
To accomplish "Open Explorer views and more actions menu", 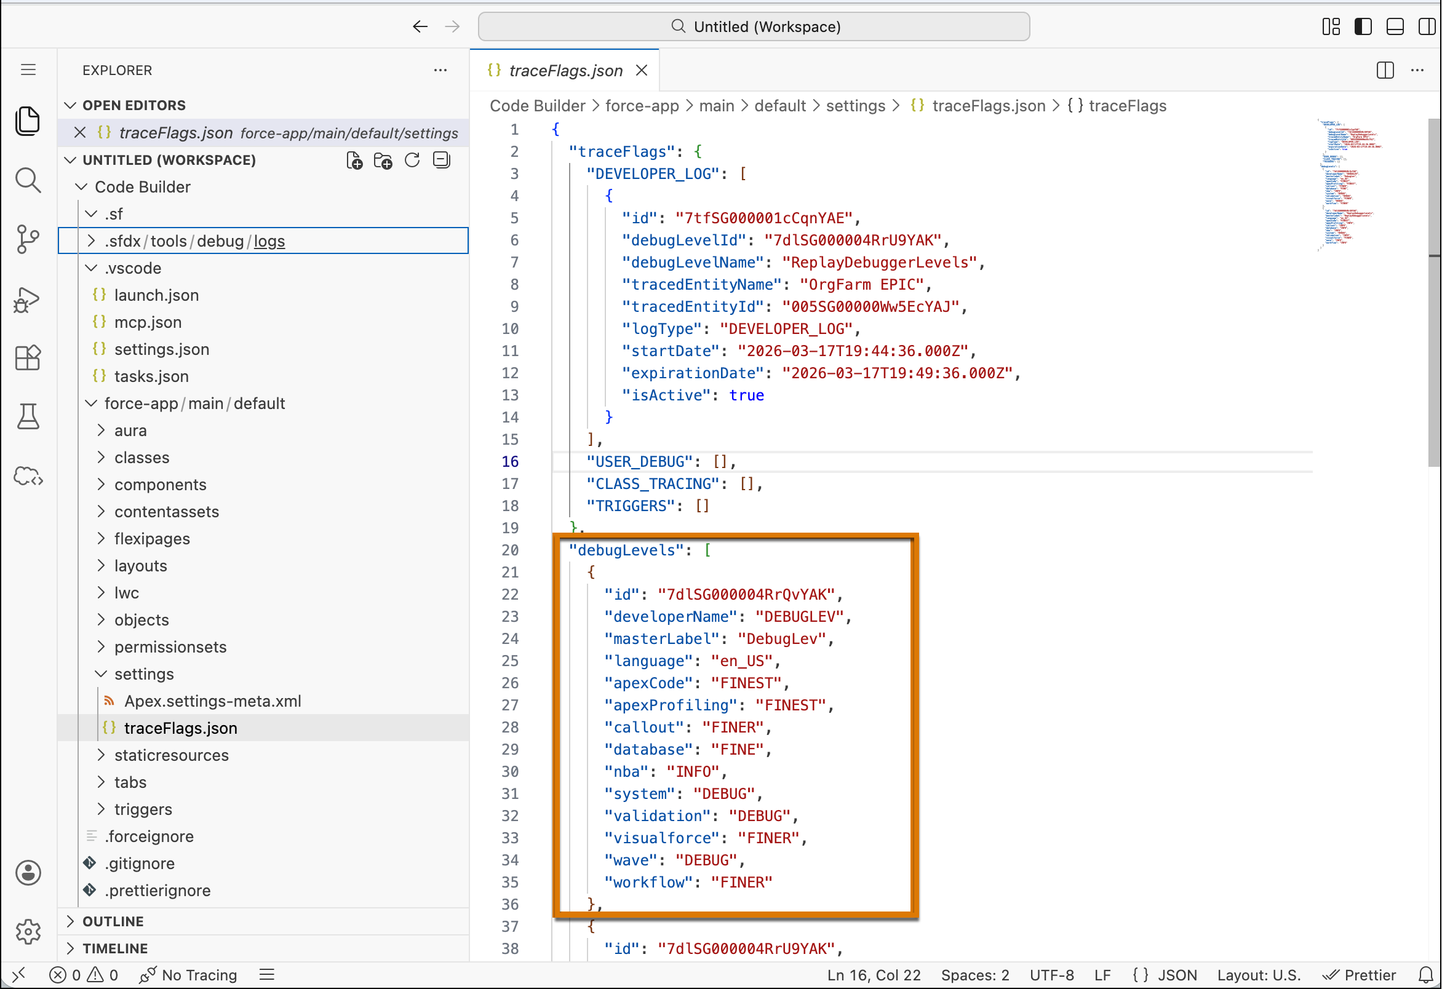I will click(x=440, y=70).
